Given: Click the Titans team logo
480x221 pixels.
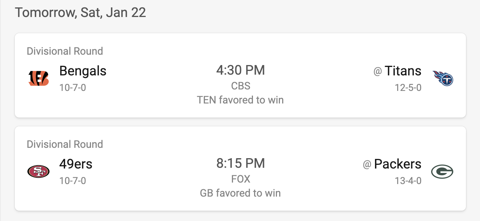Looking at the screenshot, I should (x=443, y=78).
